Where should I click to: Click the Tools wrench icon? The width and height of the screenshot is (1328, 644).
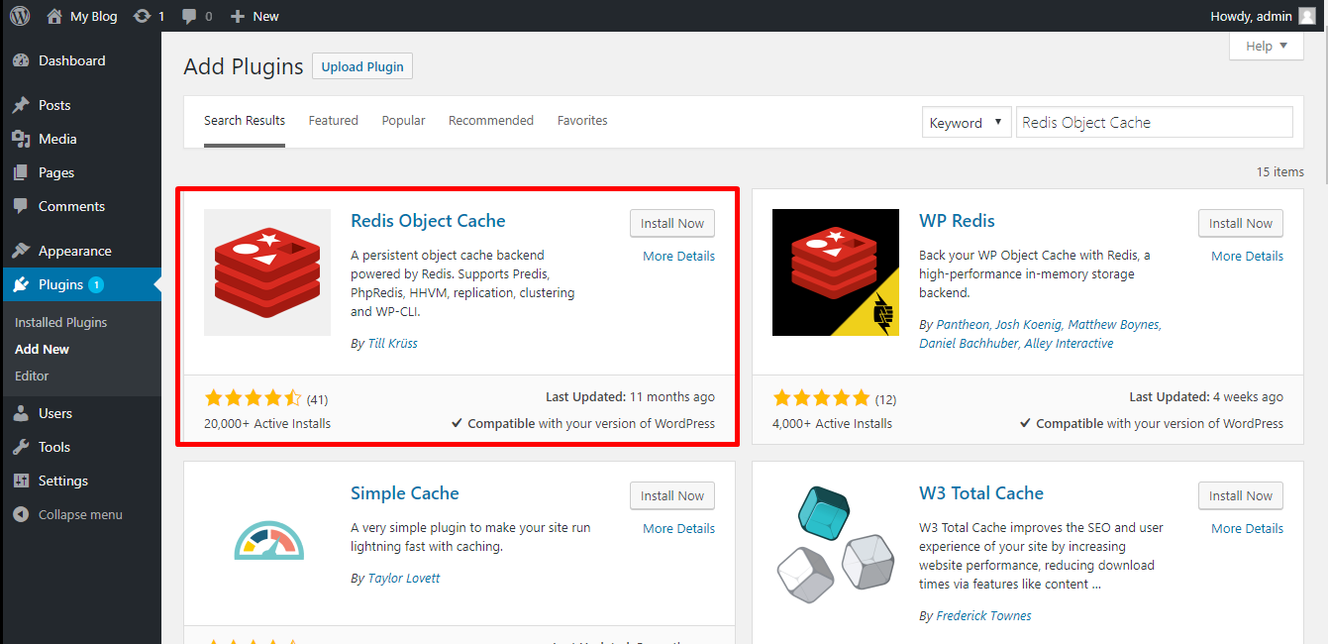click(x=21, y=447)
